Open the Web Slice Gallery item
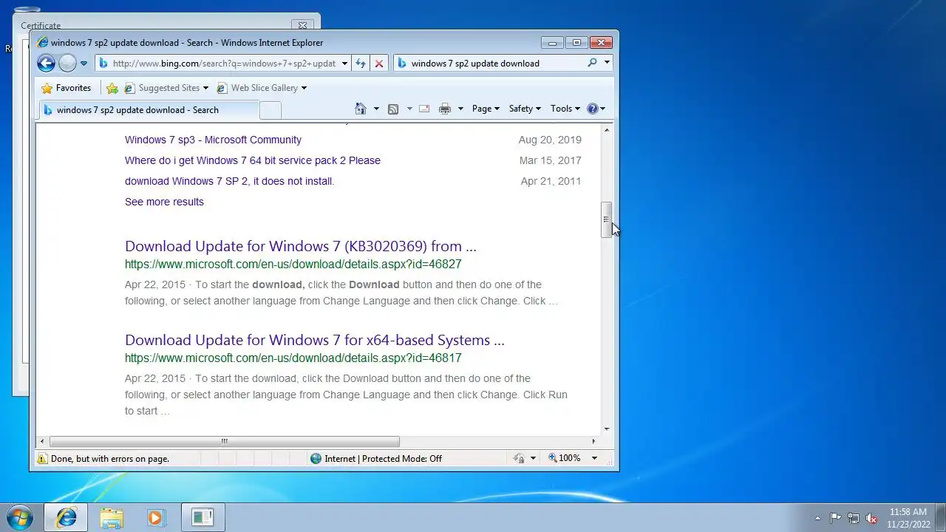This screenshot has width=946, height=532. tap(262, 88)
